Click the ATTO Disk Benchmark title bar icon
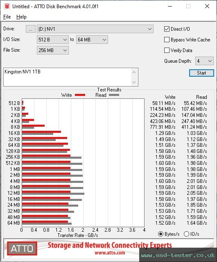The image size is (217, 262). (7, 6)
